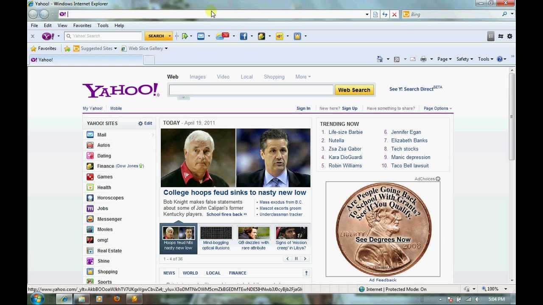
Task: Open the command bar Tools dropdown
Action: (x=486, y=59)
